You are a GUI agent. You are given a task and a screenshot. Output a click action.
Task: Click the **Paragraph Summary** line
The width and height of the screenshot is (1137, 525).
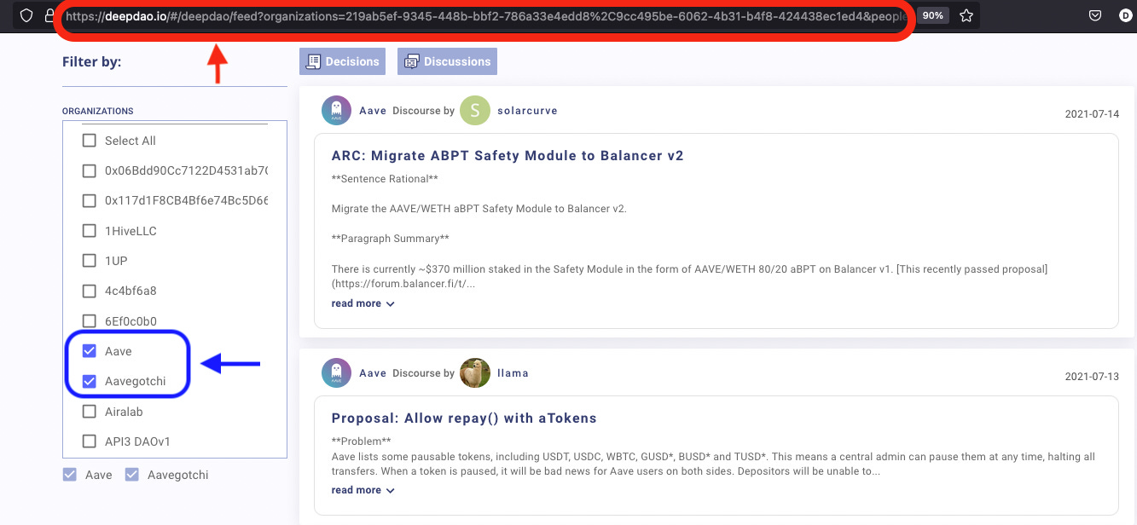point(390,239)
